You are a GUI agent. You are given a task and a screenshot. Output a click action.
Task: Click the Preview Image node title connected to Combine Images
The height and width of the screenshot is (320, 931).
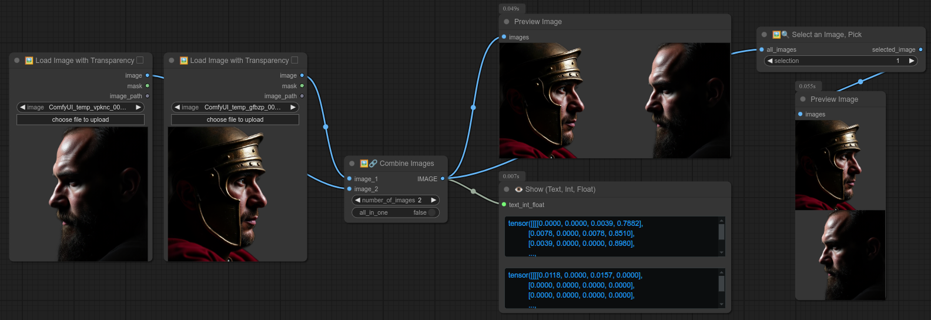pos(538,22)
